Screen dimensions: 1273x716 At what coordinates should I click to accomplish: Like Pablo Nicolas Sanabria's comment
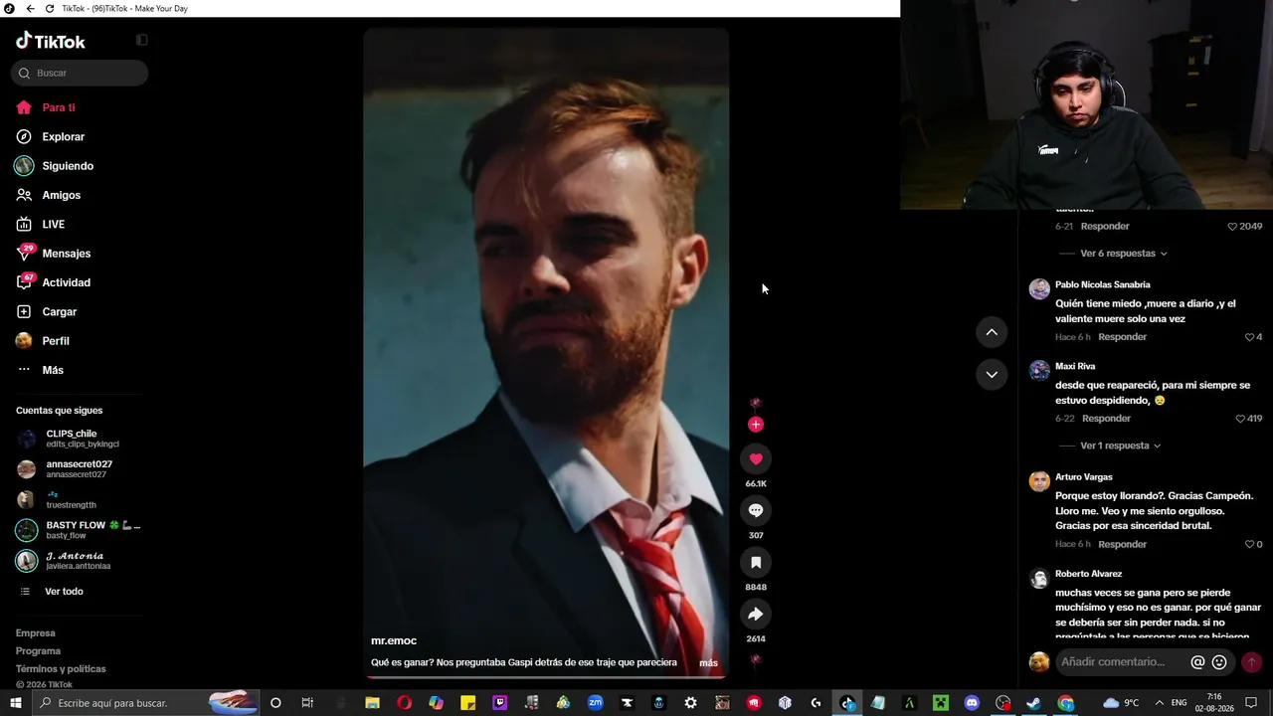pos(1250,337)
